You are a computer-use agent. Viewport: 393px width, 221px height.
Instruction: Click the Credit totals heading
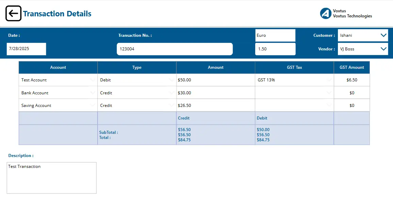pyautogui.click(x=184, y=118)
